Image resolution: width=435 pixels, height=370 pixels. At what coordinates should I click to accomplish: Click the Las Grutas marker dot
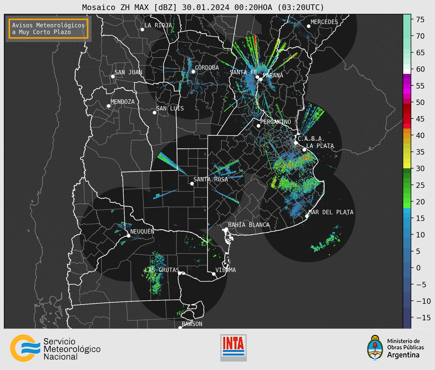(x=180, y=273)
